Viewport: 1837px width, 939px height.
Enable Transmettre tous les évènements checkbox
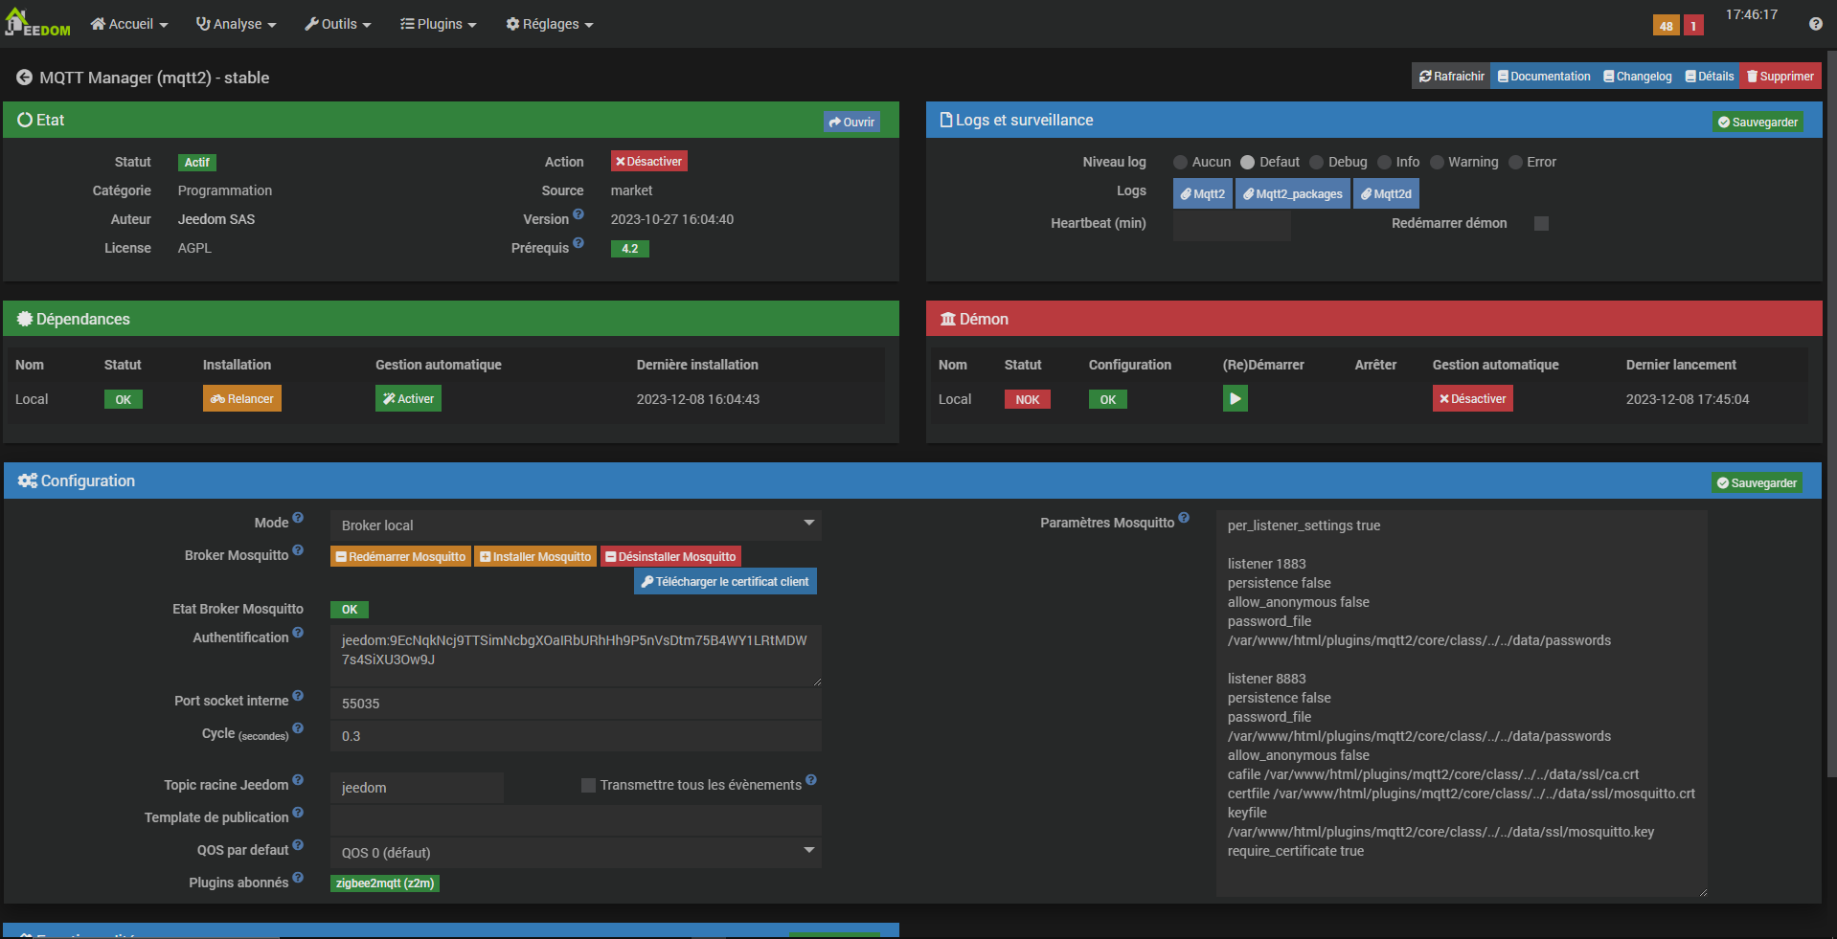(x=588, y=785)
